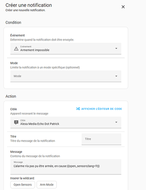
Task: Click inside the Message text area
Action: pyautogui.click(x=66, y=167)
